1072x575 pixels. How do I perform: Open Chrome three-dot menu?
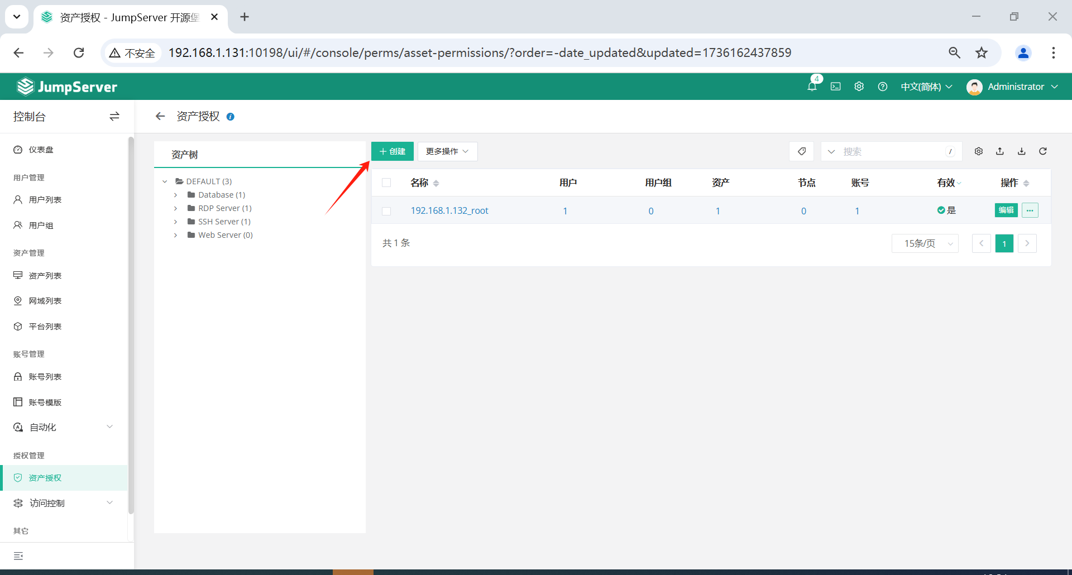(x=1054, y=52)
